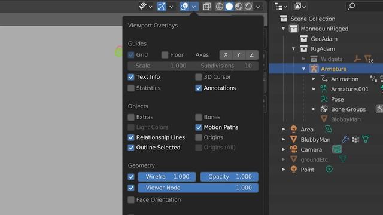Viewport: 383px width, 215px height.
Task: Toggle the viewport overlays button
Action: 184,7
